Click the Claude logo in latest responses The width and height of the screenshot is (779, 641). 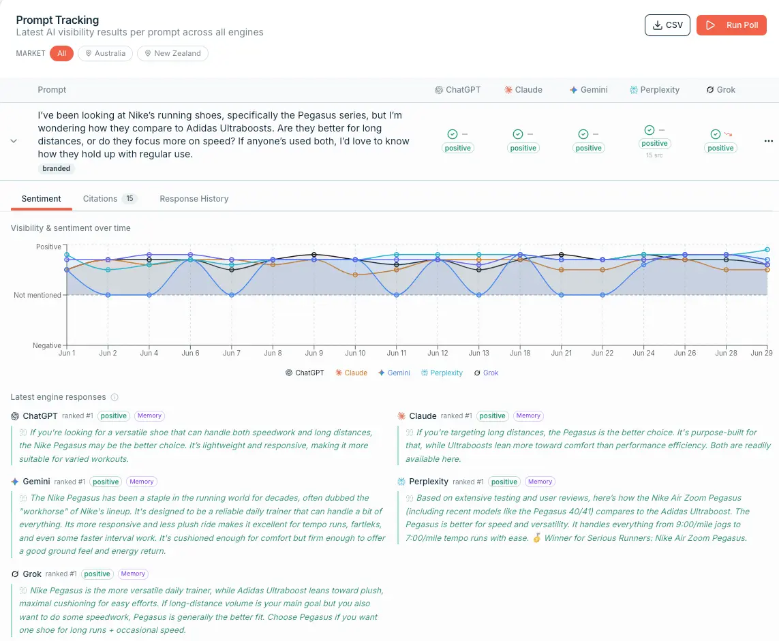[x=401, y=416]
